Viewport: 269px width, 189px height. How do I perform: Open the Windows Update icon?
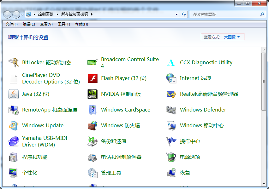click(x=14, y=125)
